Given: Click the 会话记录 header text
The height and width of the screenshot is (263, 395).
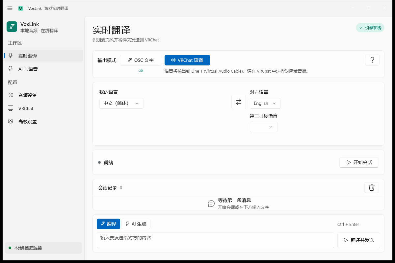Looking at the screenshot, I should 108,188.
